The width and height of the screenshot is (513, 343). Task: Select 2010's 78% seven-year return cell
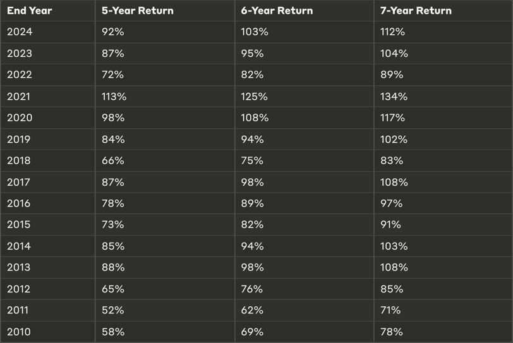(392, 332)
